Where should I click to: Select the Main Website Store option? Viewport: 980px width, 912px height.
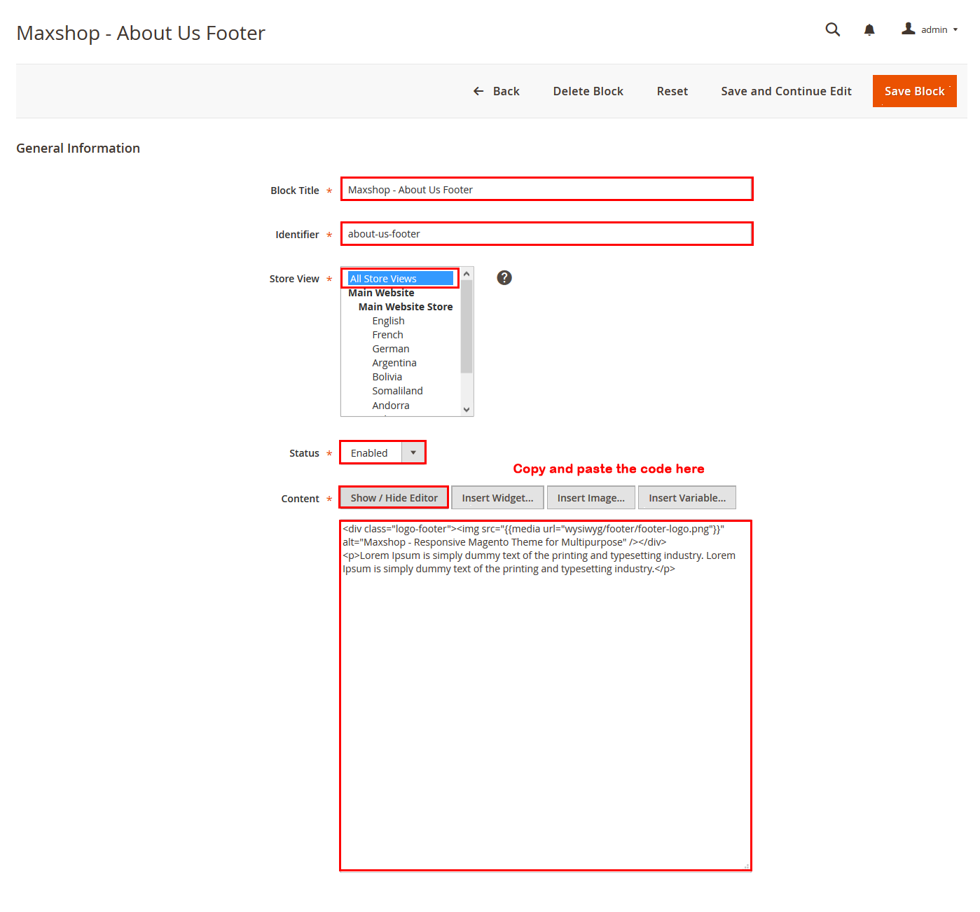click(x=406, y=307)
